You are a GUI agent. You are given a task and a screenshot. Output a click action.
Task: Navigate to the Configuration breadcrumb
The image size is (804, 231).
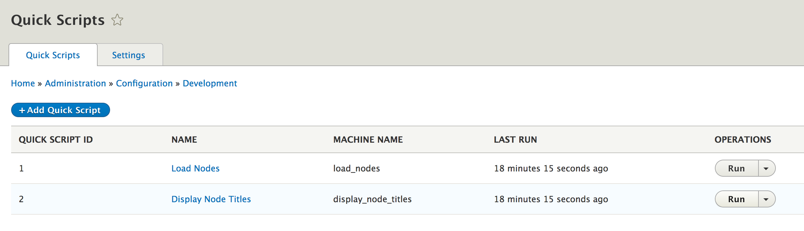pyautogui.click(x=144, y=83)
